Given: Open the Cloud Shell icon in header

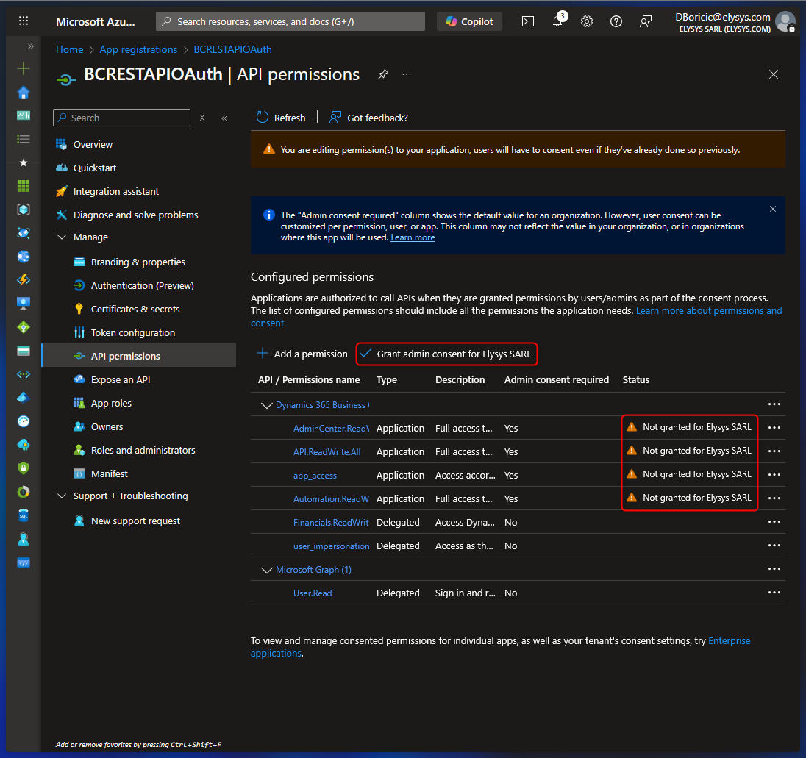Looking at the screenshot, I should (x=528, y=21).
